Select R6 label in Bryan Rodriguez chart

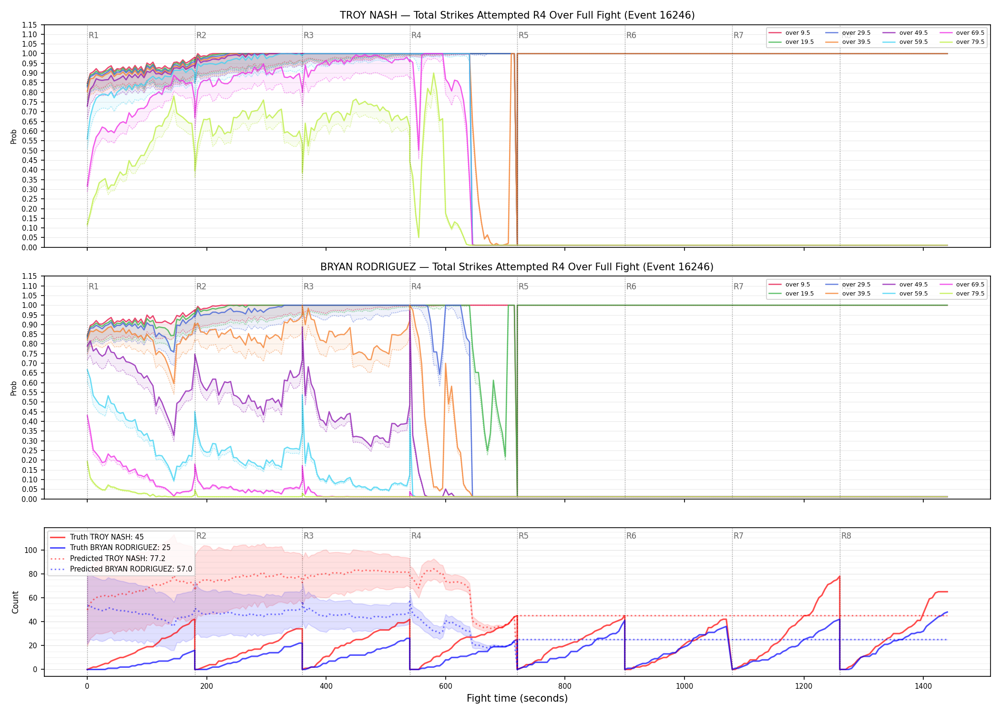(631, 286)
